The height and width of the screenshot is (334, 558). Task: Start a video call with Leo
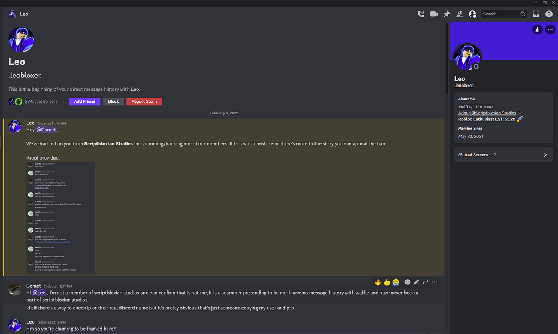pos(434,14)
